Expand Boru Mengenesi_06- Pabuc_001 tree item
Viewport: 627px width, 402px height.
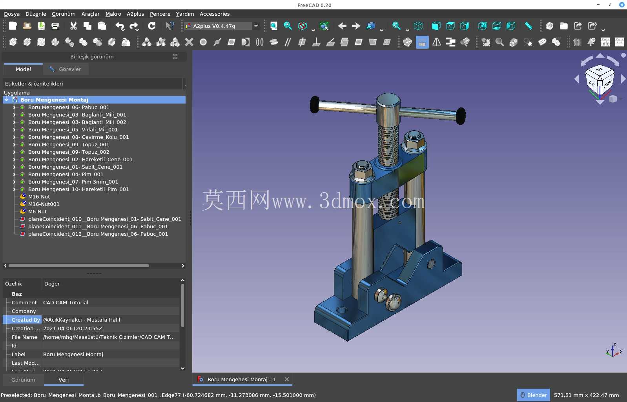(14, 107)
